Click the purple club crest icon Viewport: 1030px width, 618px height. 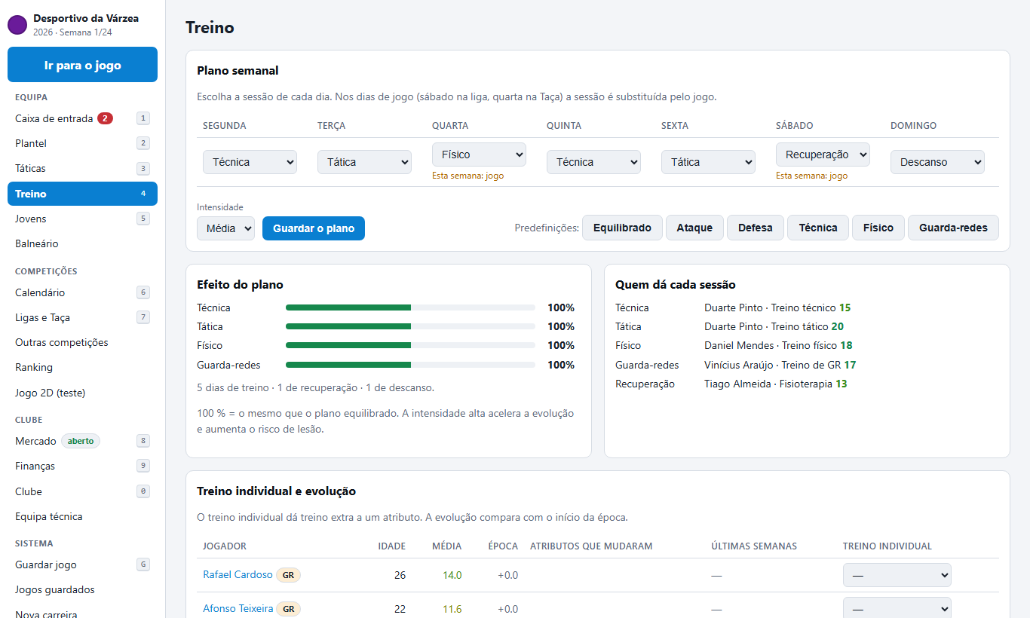pos(17,25)
